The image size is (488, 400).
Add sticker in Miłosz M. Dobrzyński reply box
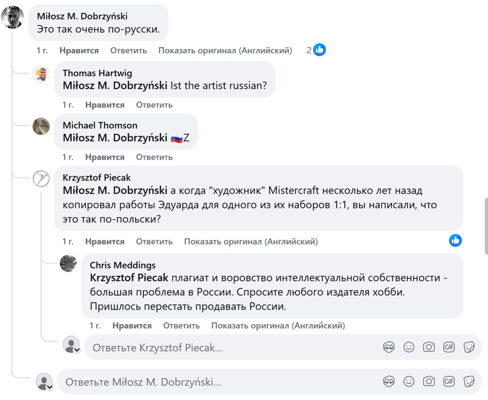point(469,381)
